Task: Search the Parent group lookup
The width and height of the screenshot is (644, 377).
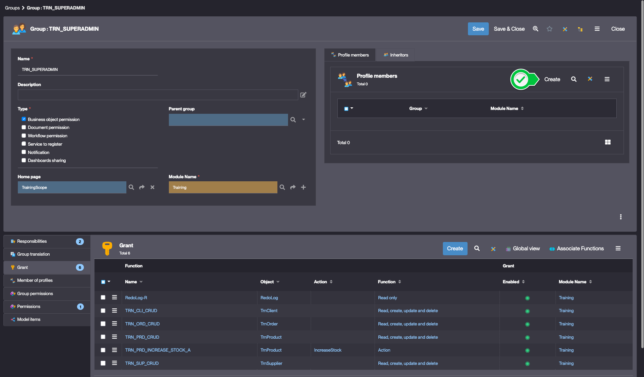Action: click(293, 120)
